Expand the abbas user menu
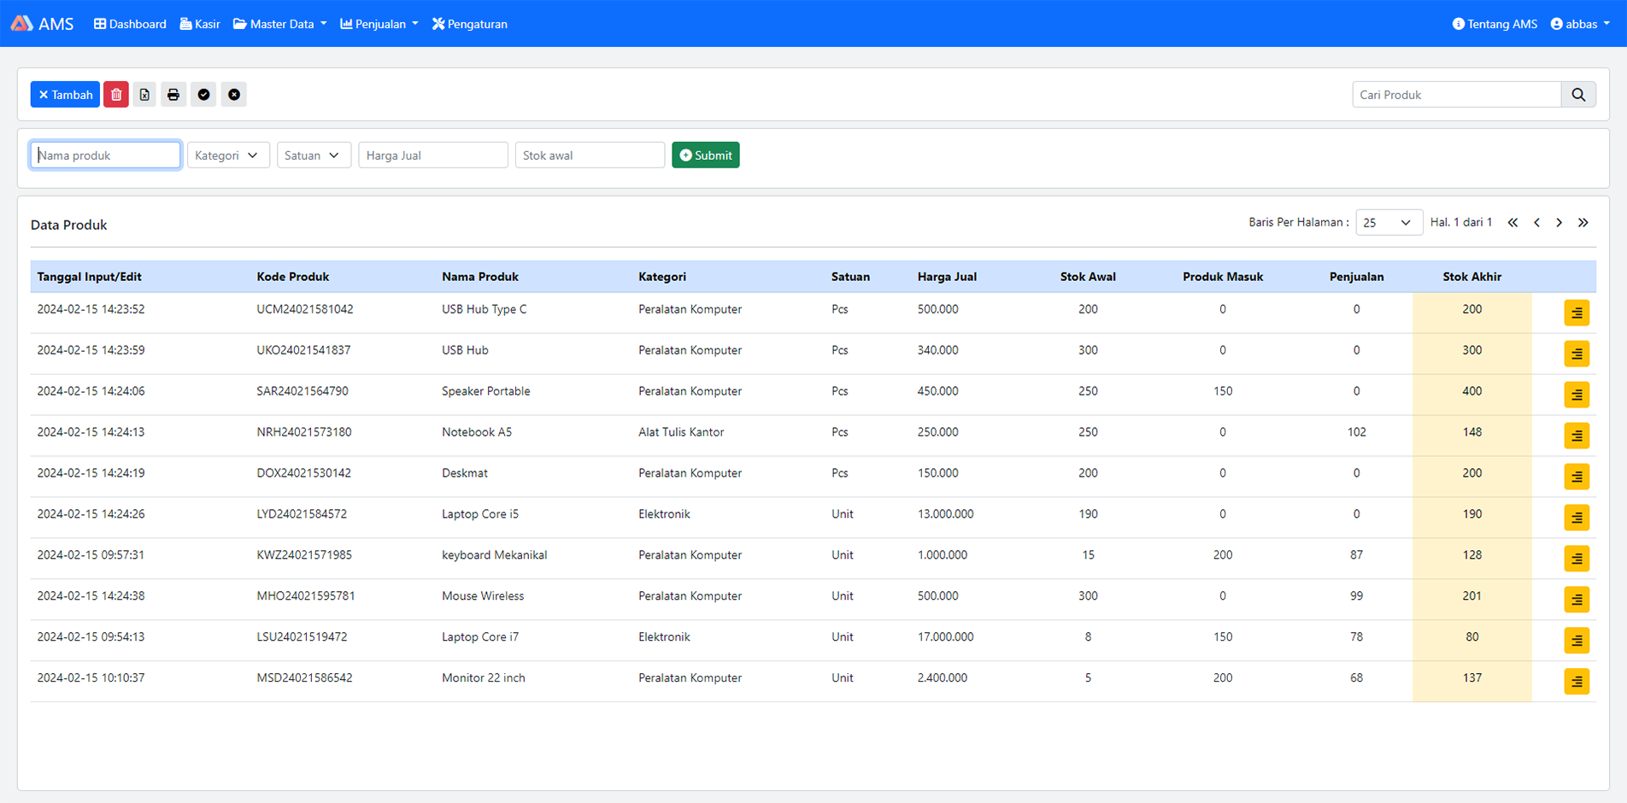Image resolution: width=1627 pixels, height=803 pixels. (x=1580, y=24)
